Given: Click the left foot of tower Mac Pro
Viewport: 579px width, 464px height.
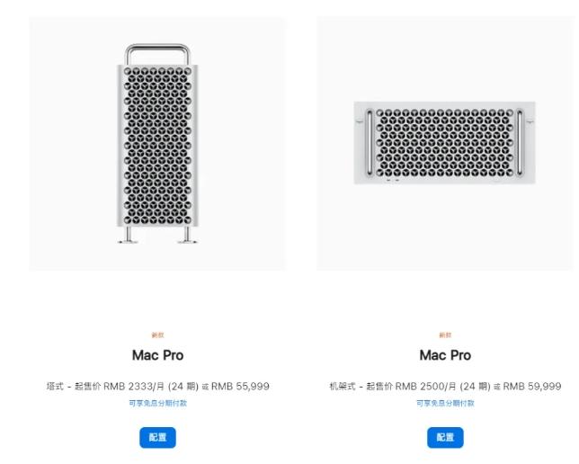Looking at the screenshot, I should 128,236.
